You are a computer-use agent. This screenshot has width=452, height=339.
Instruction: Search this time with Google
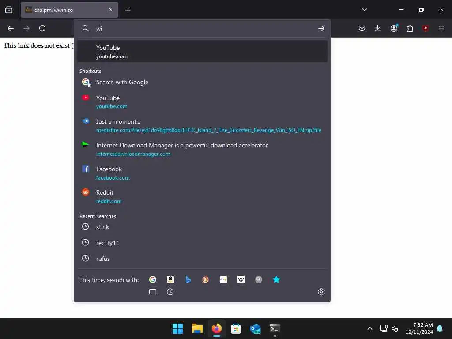[x=153, y=279]
